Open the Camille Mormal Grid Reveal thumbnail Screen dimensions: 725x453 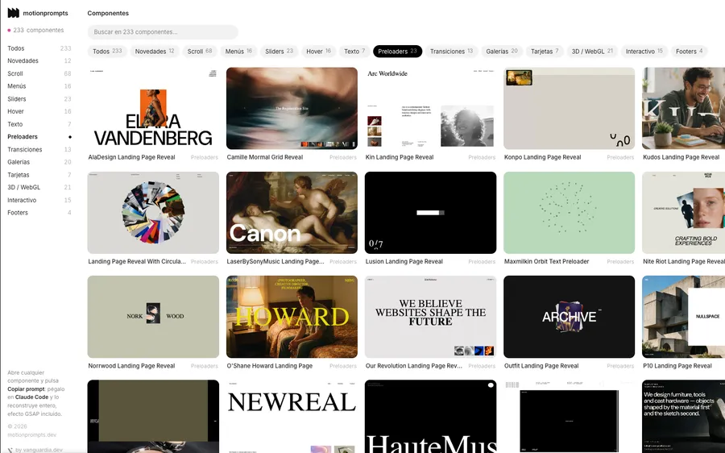click(292, 108)
